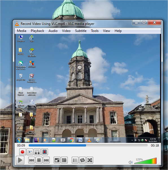Image resolution: width=168 pixels, height=170 pixels.
Task: Open the Tools menu
Action: (95, 31)
